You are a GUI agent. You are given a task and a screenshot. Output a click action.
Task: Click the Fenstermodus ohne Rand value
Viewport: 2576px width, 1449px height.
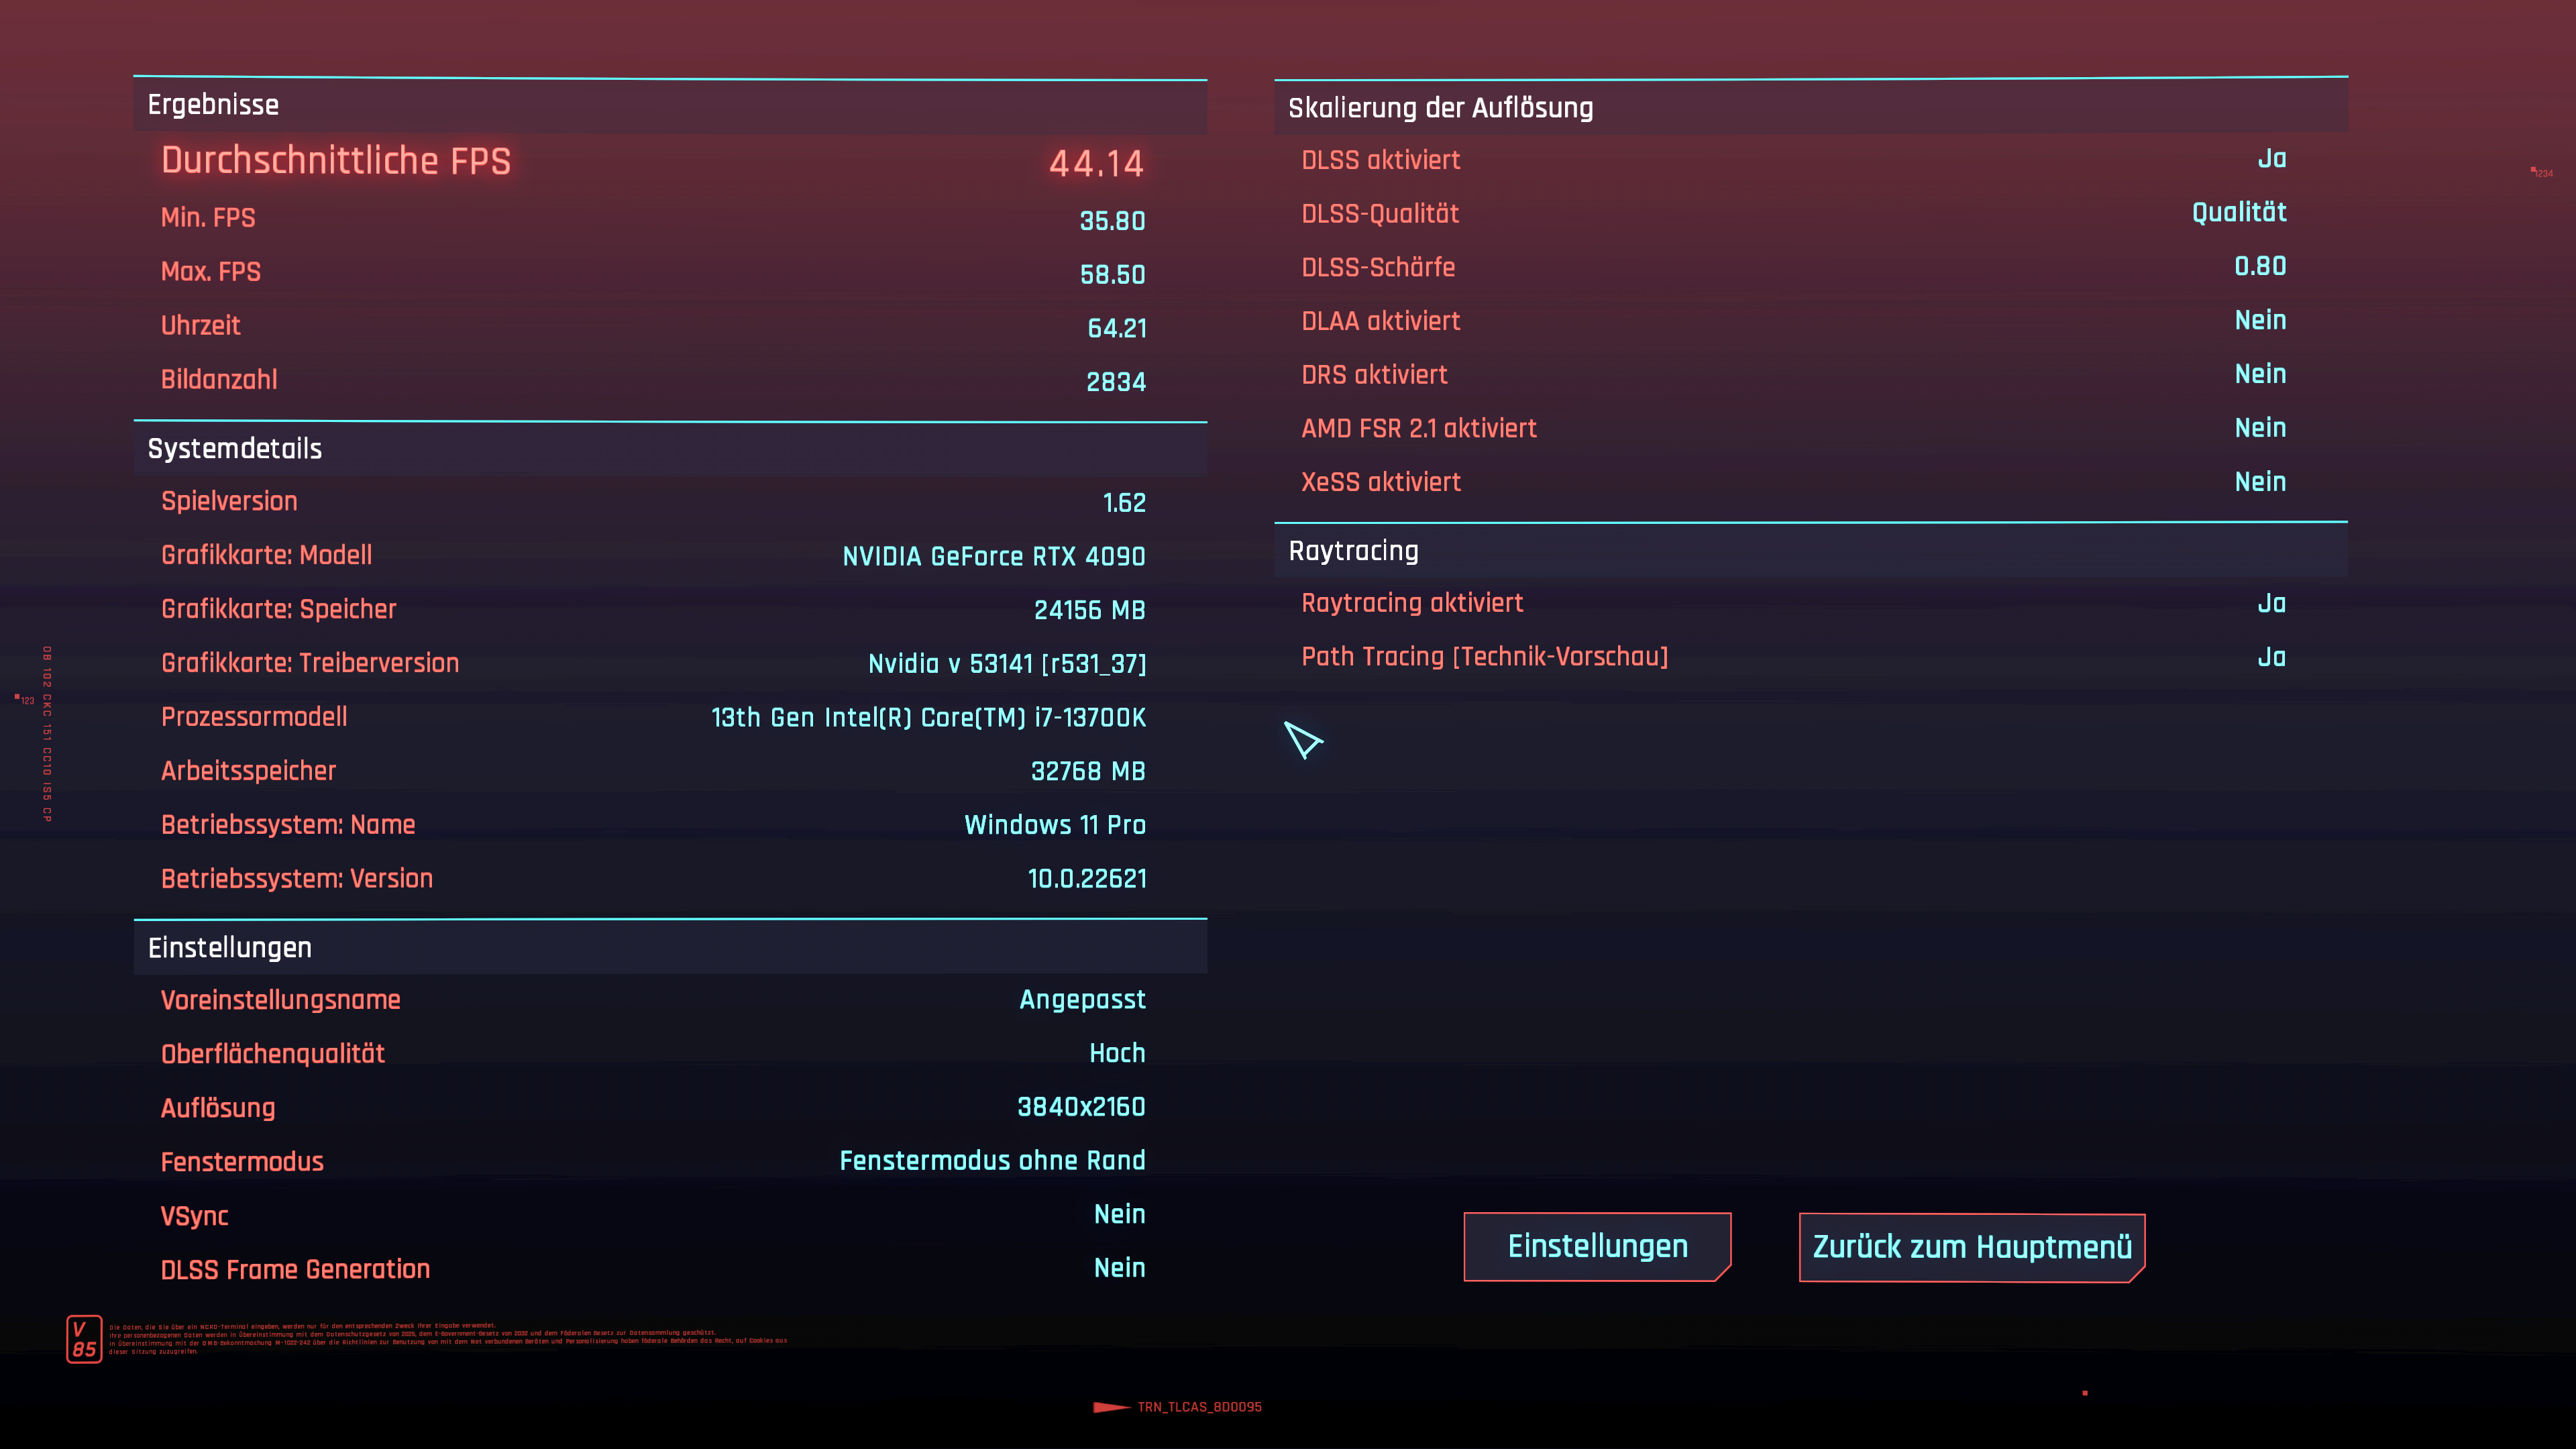coord(992,1160)
